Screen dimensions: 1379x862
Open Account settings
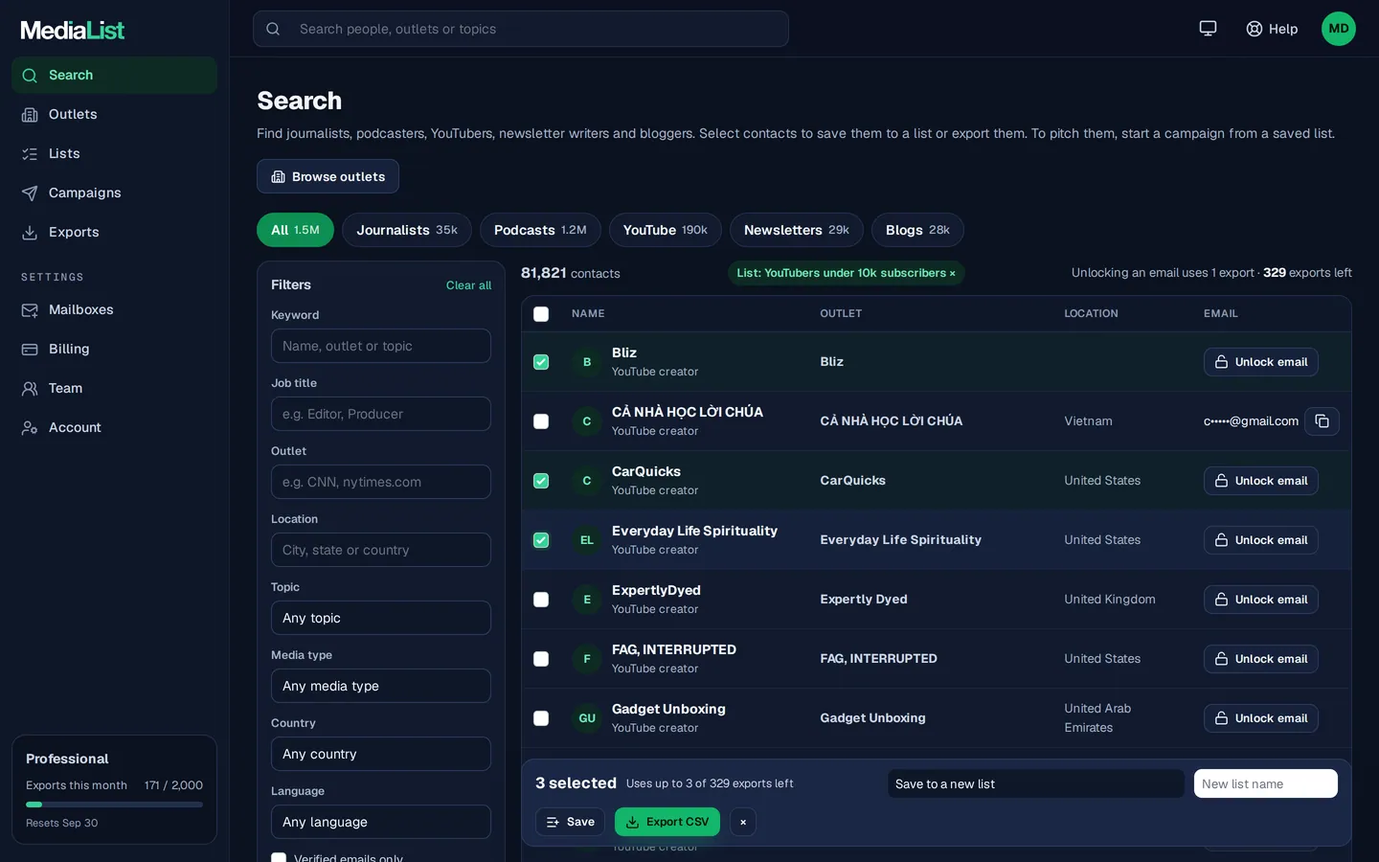[x=114, y=428]
